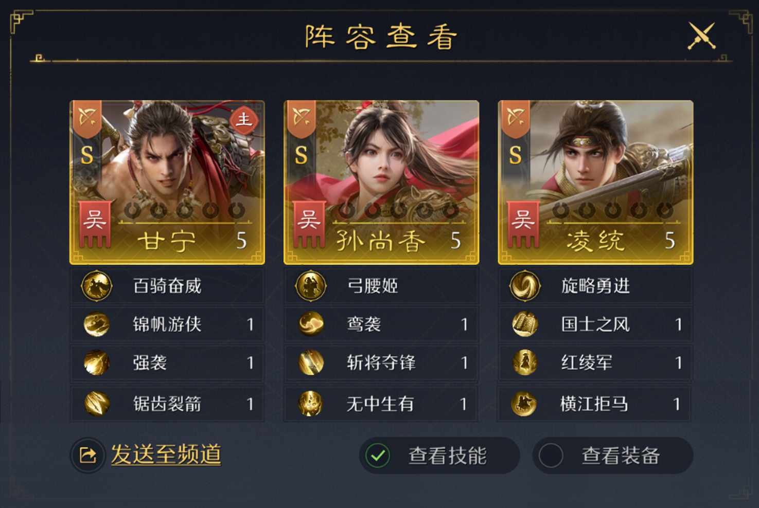Click the 锦帆游侠 skill icon
759x508 pixels.
pyautogui.click(x=97, y=324)
